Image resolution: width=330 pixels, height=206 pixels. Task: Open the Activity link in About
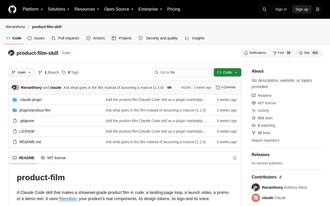click(260, 110)
